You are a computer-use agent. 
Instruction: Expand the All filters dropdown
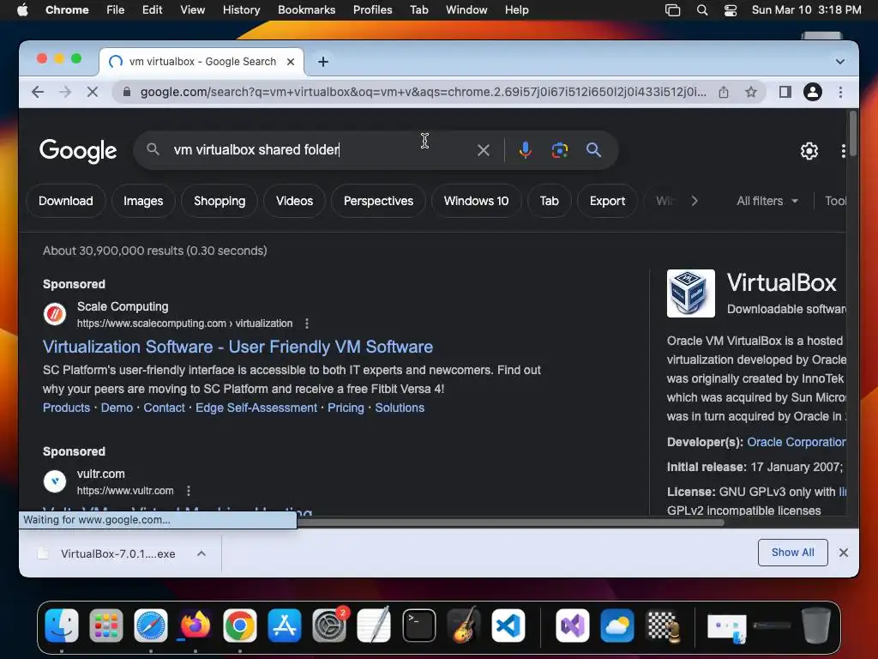[767, 201]
